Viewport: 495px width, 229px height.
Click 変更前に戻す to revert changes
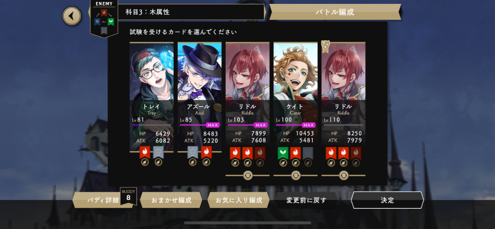pyautogui.click(x=306, y=200)
